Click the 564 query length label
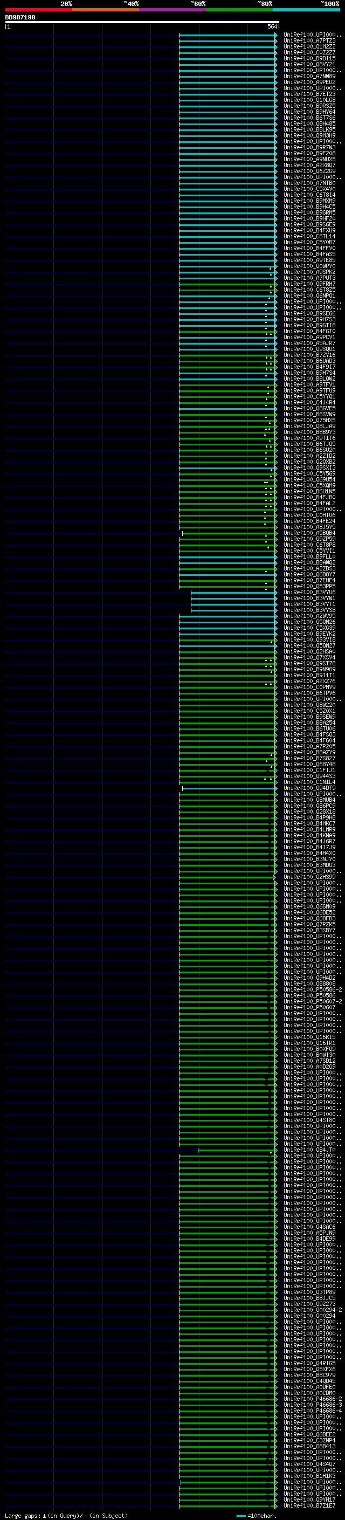 tap(272, 26)
